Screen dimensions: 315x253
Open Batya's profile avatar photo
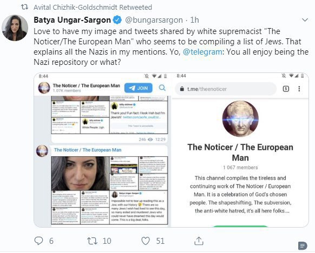pos(15,28)
